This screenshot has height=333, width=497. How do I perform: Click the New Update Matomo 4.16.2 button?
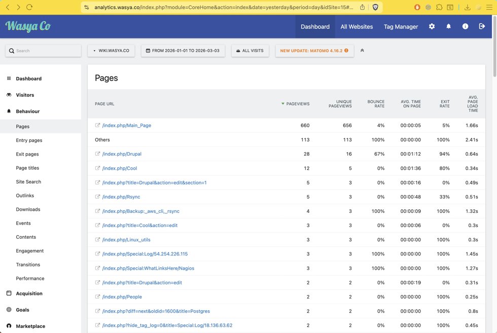point(314,51)
